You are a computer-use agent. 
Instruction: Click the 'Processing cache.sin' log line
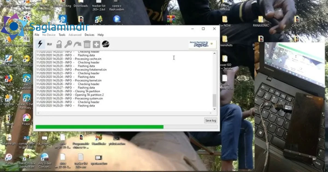(x=69, y=59)
